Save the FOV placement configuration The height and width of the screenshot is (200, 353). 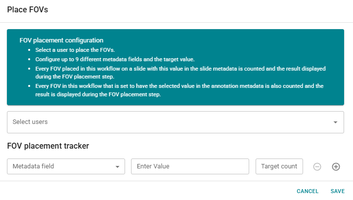point(338,191)
